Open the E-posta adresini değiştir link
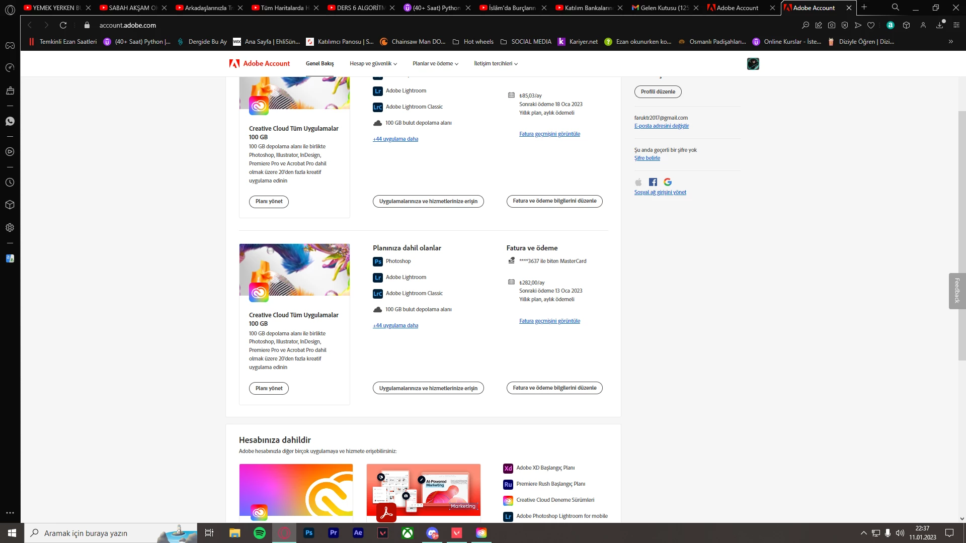 661,126
